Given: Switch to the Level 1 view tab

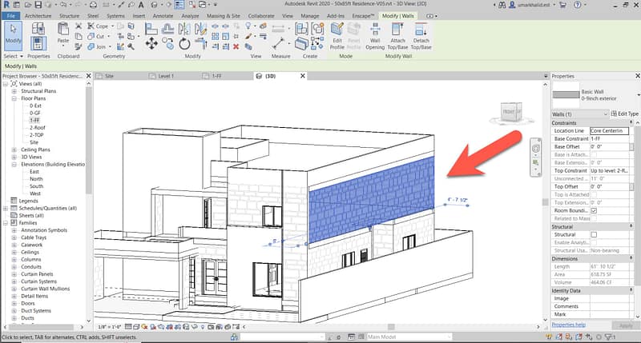Looking at the screenshot, I should (166, 76).
